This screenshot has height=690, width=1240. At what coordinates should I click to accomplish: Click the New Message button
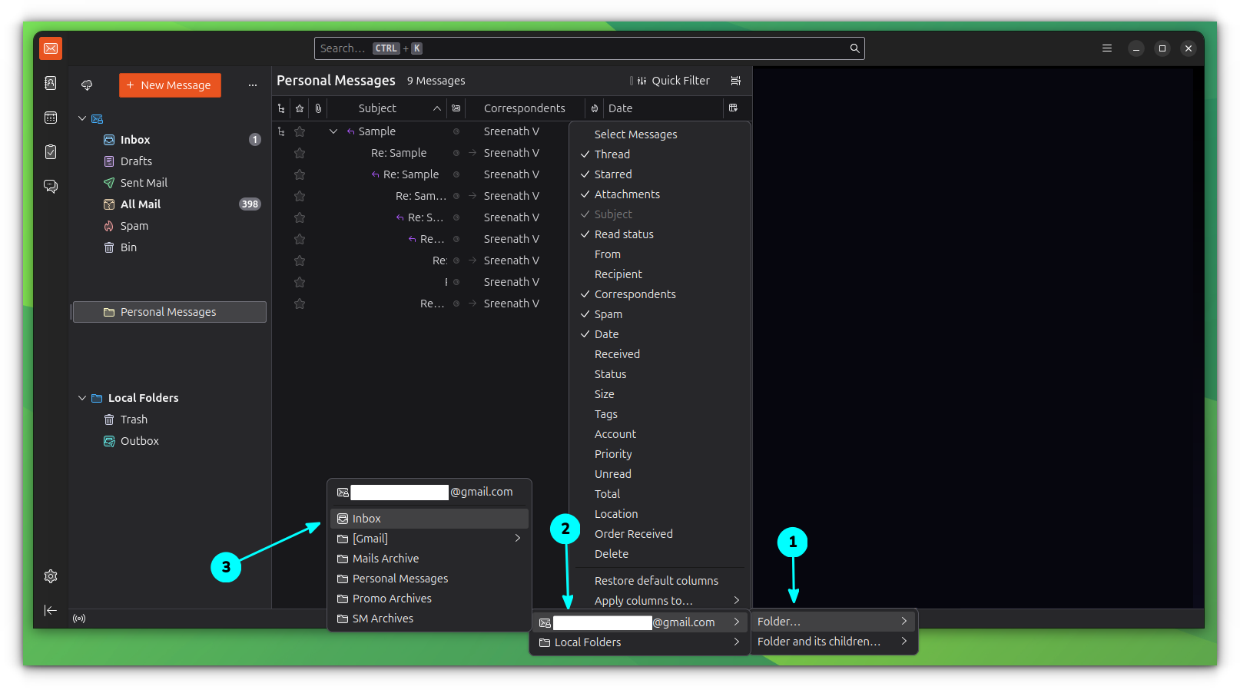[x=170, y=85]
